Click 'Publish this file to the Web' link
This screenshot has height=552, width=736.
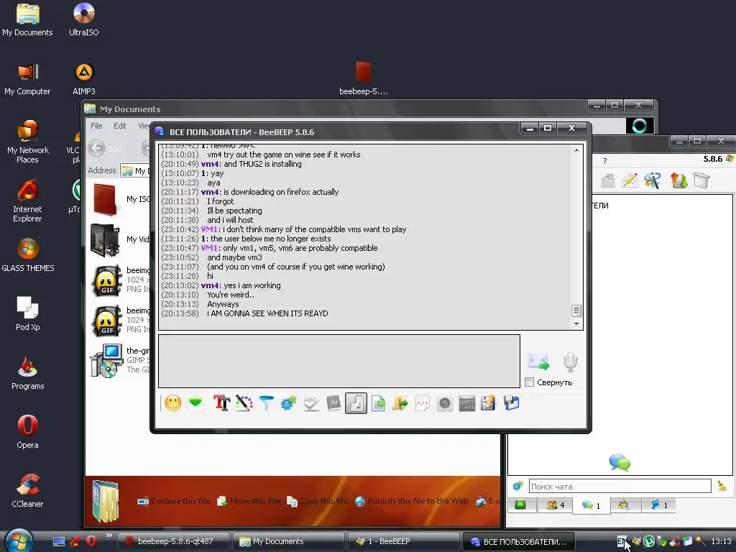click(x=412, y=501)
